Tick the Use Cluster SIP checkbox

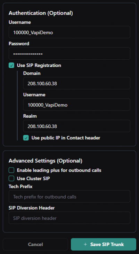(x=11, y=178)
